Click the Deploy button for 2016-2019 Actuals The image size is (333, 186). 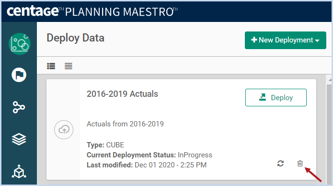(276, 97)
